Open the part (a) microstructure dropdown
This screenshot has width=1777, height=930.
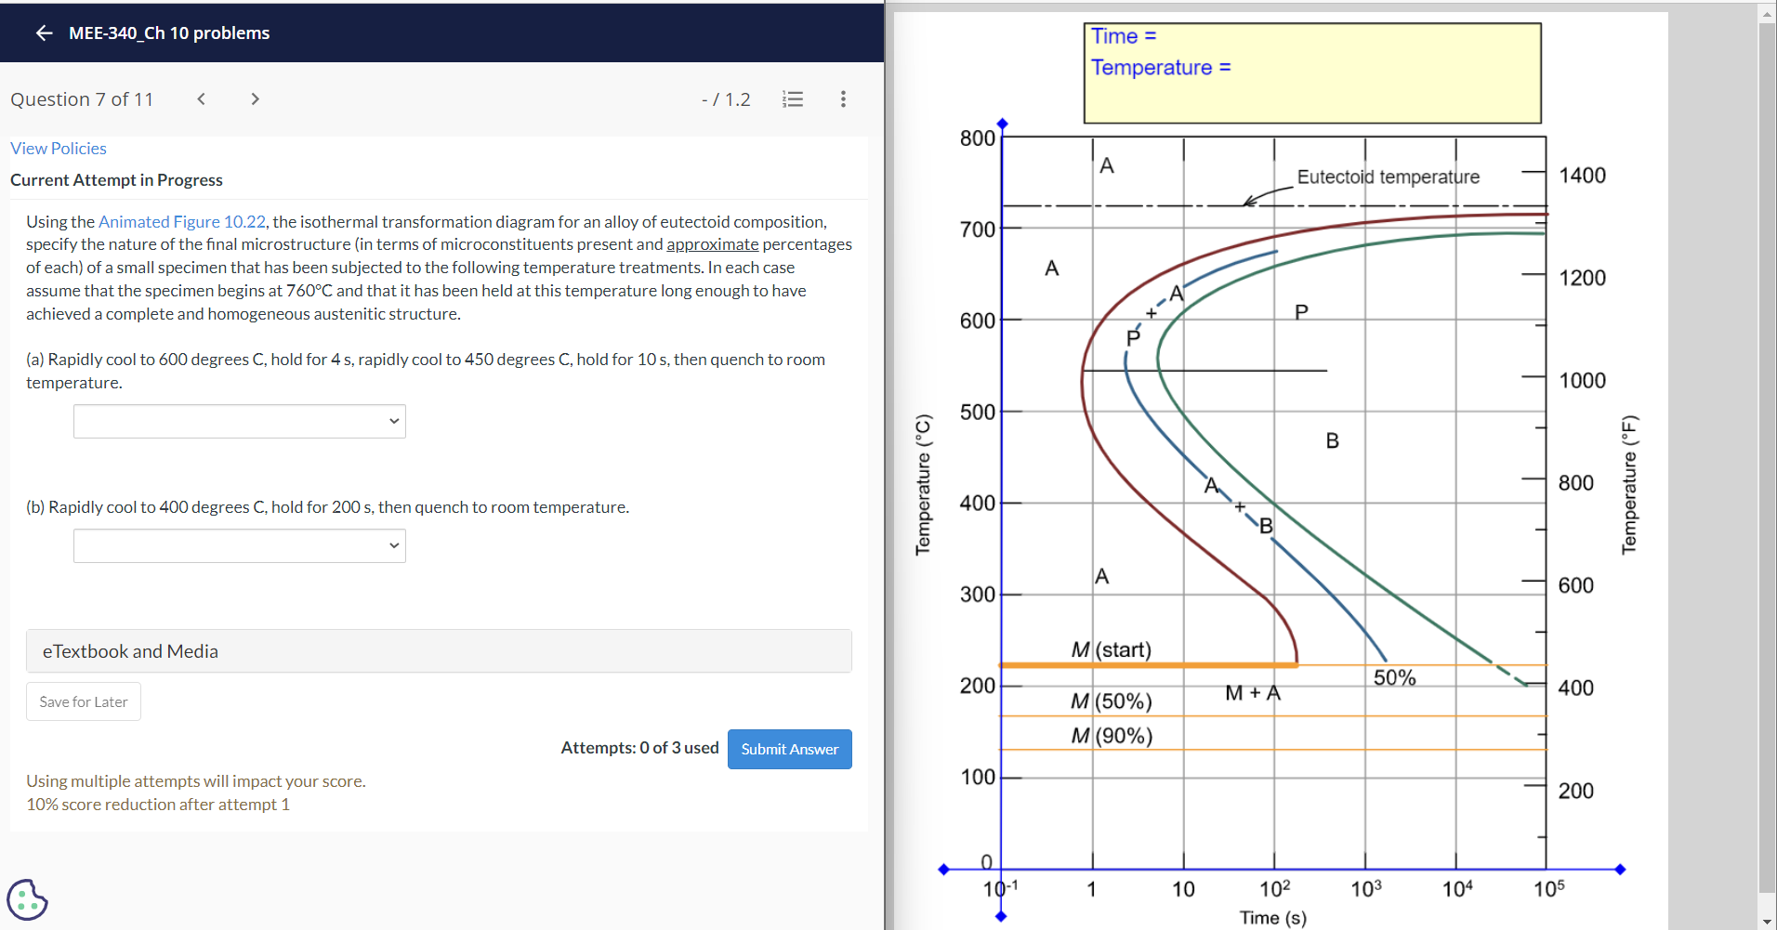click(x=238, y=421)
